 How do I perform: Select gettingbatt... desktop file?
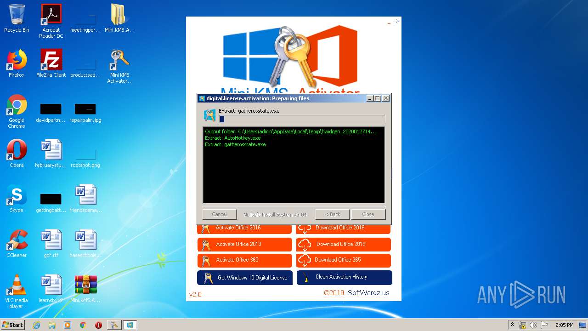point(51,203)
